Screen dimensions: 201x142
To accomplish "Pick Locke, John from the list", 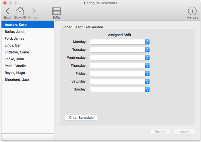I will tap(28, 59).
